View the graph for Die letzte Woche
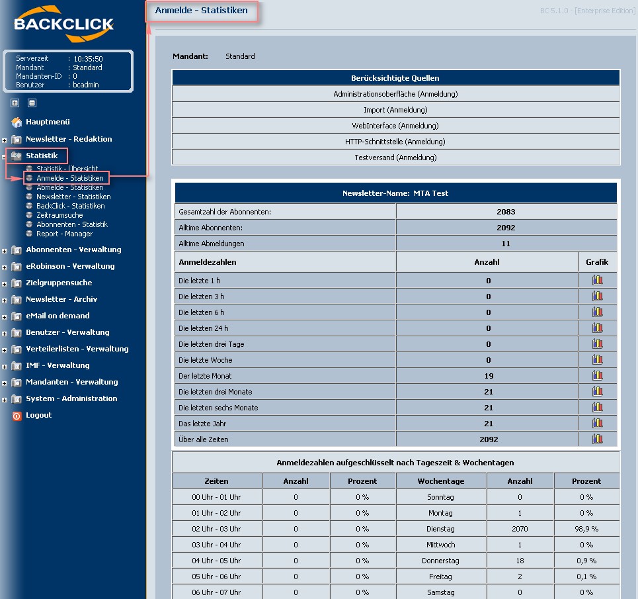638x599 pixels. click(597, 359)
